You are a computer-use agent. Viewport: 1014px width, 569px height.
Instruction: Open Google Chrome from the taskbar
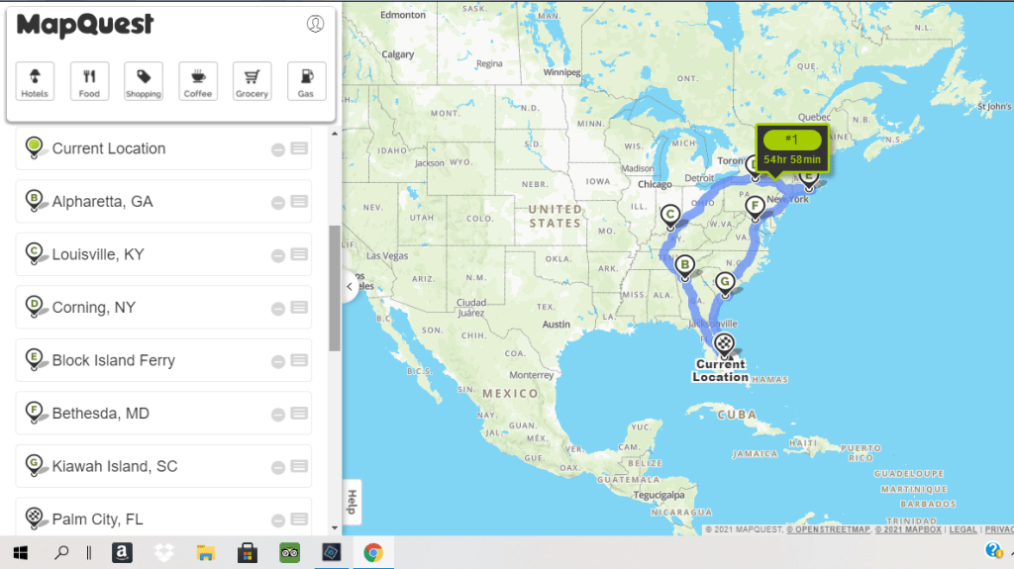pyautogui.click(x=373, y=552)
